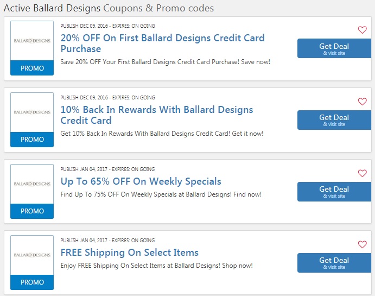Click PROMO label on FREE Shipping coupon
The height and width of the screenshot is (296, 375).
[32, 282]
